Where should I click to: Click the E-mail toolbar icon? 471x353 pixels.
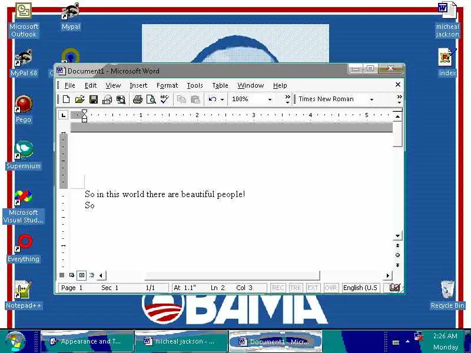click(x=107, y=99)
